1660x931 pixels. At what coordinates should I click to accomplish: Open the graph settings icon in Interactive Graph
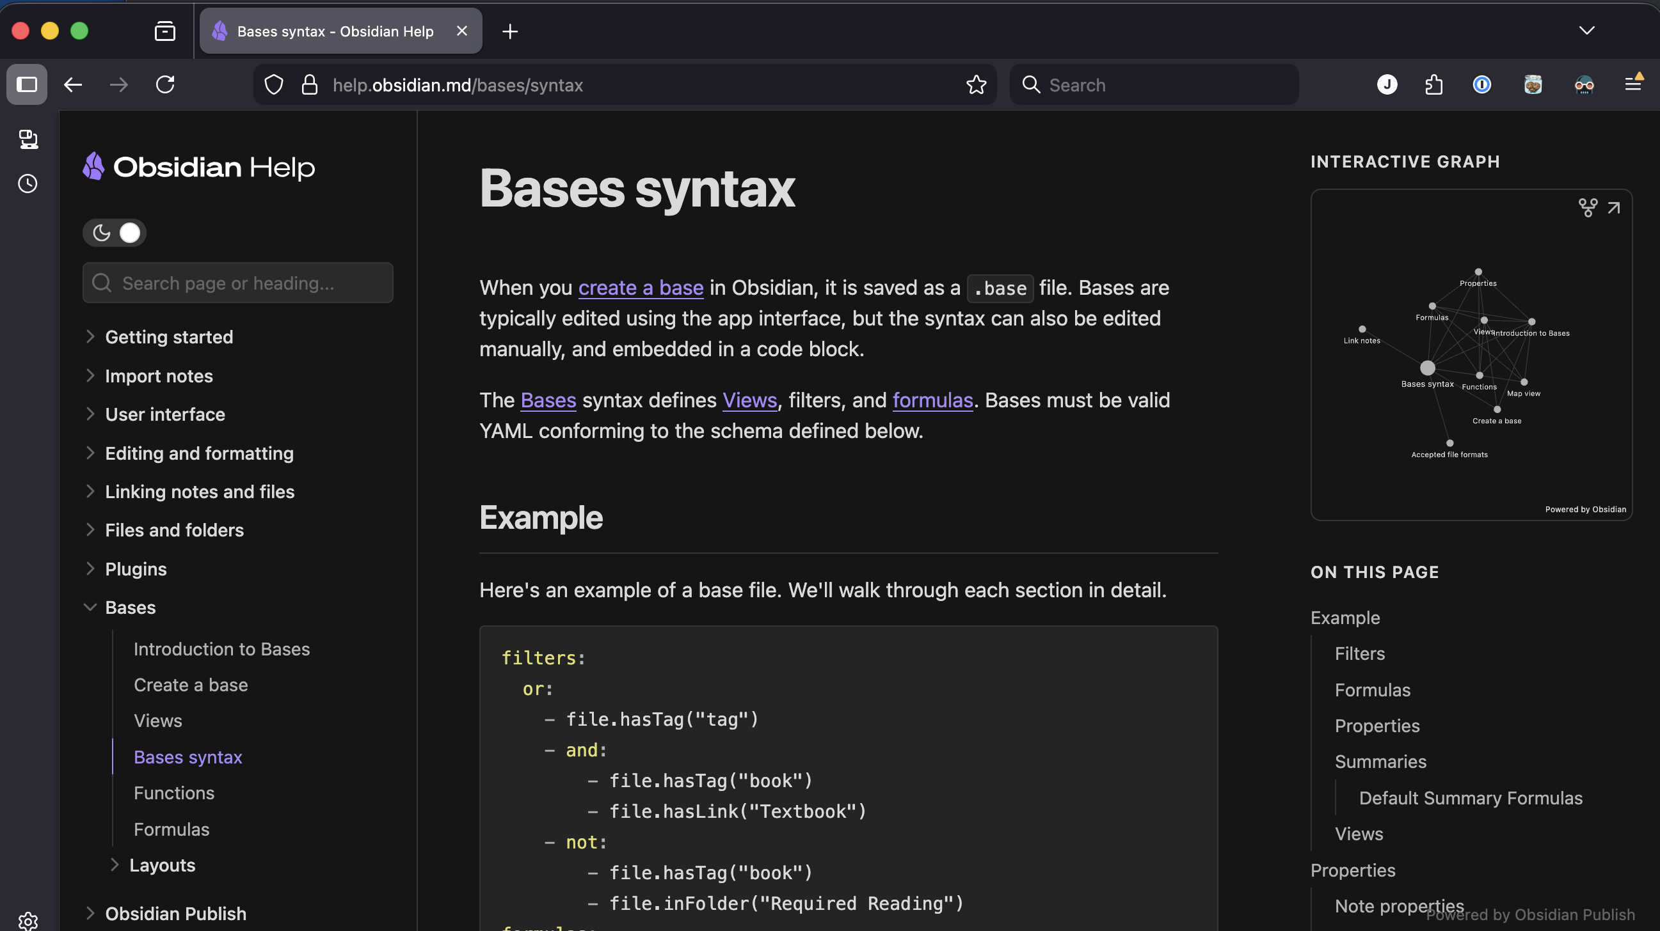(x=1587, y=208)
